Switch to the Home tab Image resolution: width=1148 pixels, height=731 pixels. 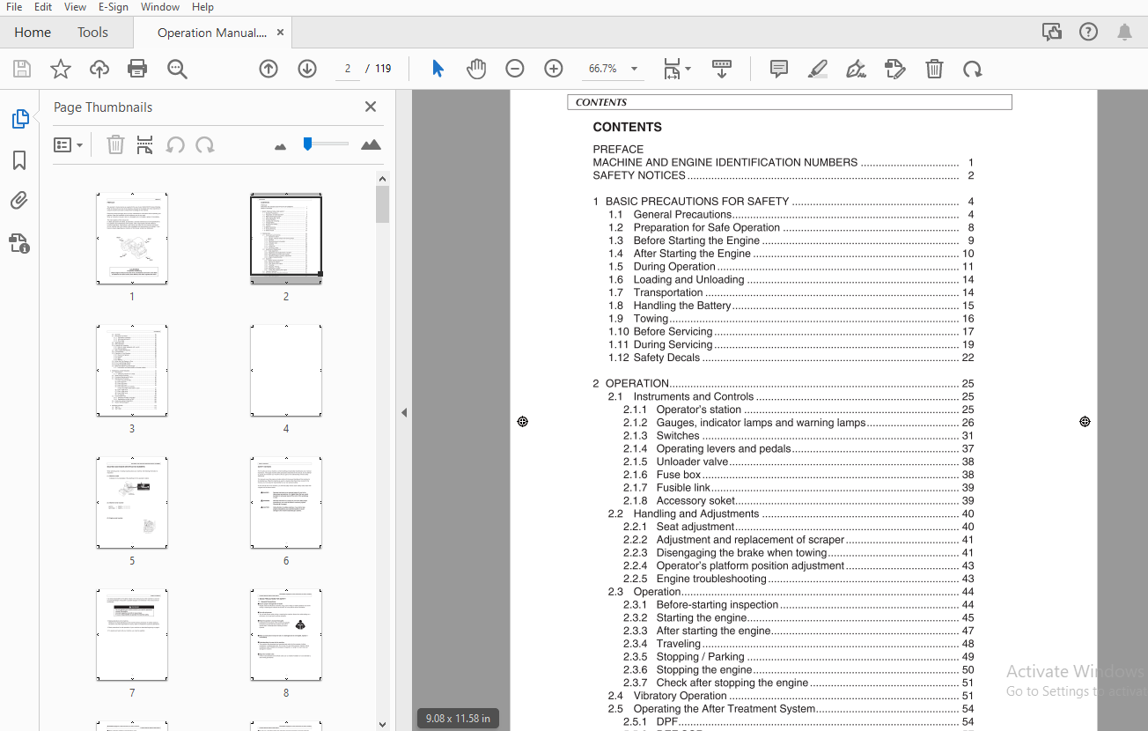coord(33,33)
